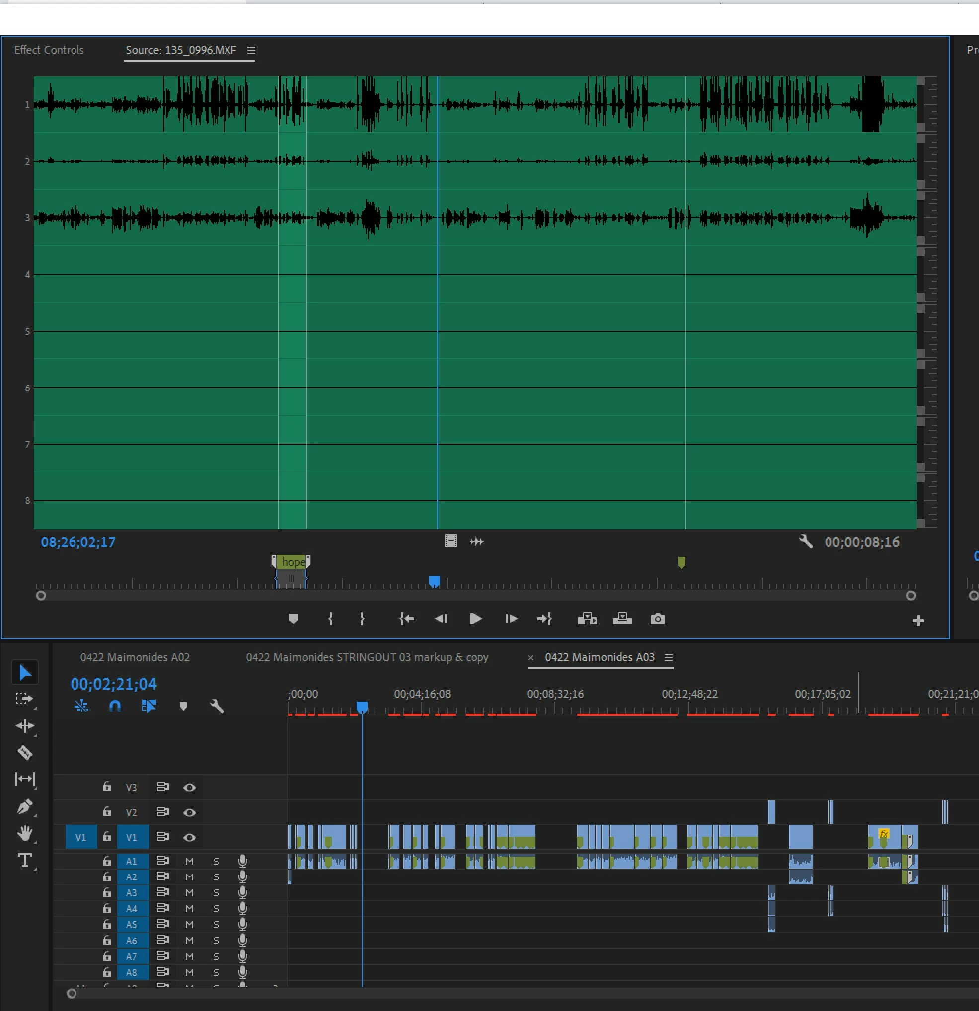Switch to Effect Controls tab
The width and height of the screenshot is (979, 1011).
point(49,50)
